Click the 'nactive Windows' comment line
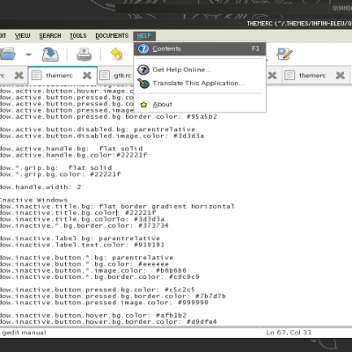The image size is (352, 352). [x=33, y=200]
